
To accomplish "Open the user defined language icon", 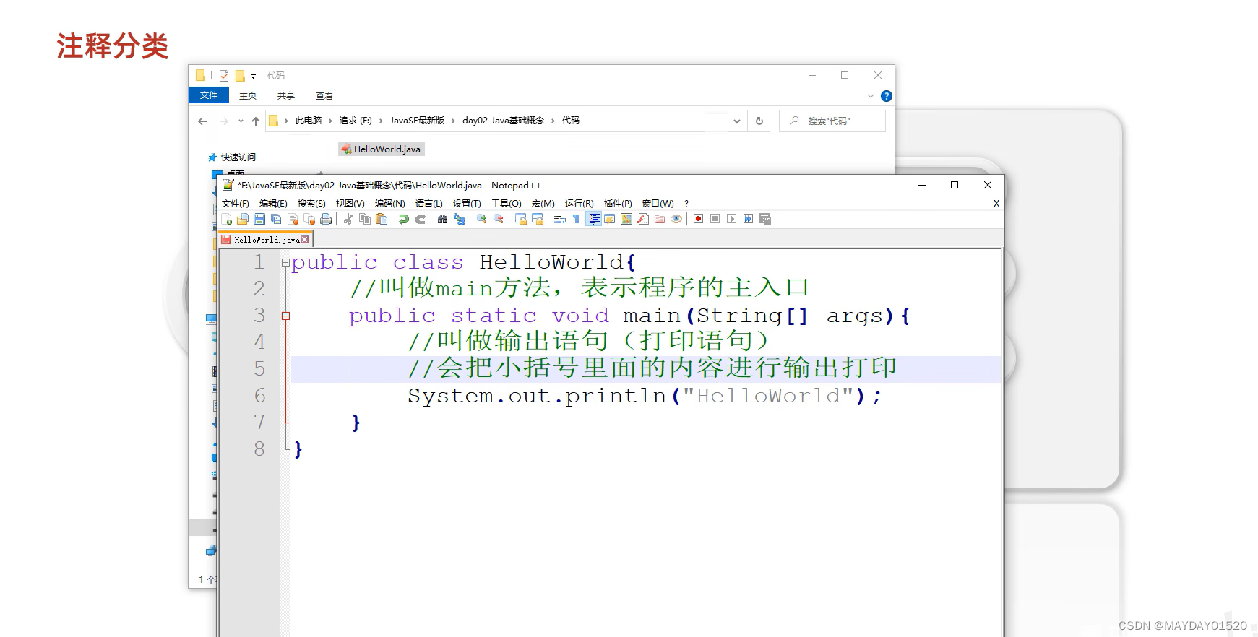I will point(610,219).
